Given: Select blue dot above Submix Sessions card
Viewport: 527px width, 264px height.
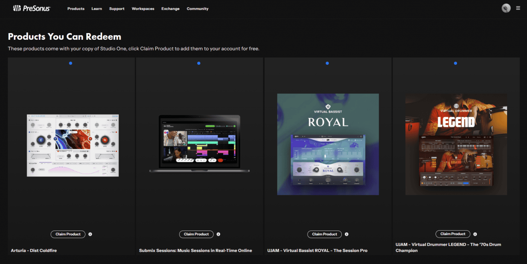Looking at the screenshot, I should pyautogui.click(x=199, y=63).
